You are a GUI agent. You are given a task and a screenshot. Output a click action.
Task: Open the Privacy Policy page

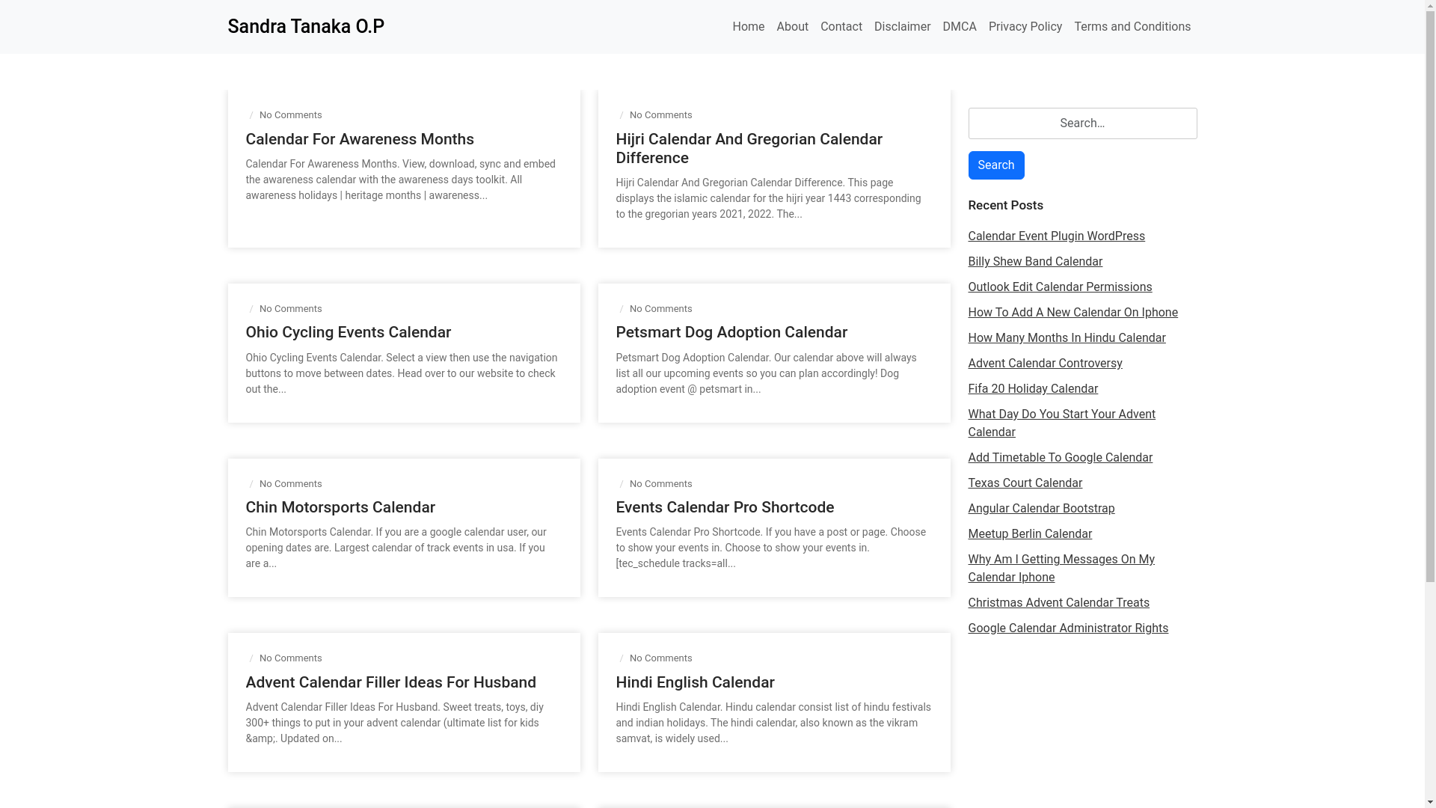point(1025,27)
